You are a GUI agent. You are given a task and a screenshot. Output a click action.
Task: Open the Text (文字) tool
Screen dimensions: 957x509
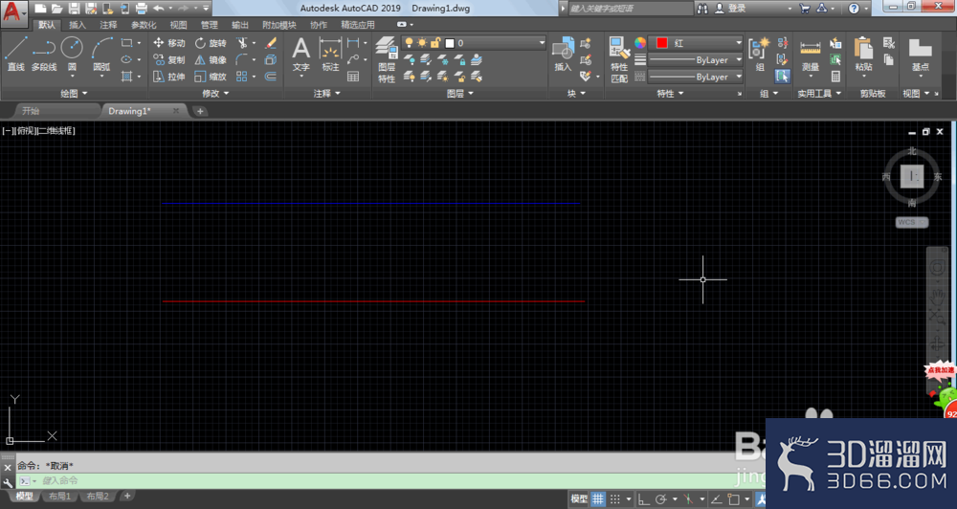click(x=300, y=54)
